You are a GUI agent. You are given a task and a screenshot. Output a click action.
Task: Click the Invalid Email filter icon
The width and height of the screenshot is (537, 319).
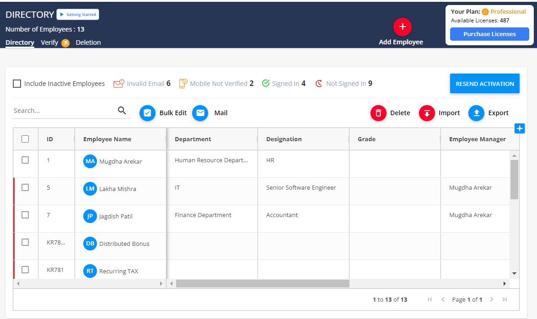click(x=119, y=83)
